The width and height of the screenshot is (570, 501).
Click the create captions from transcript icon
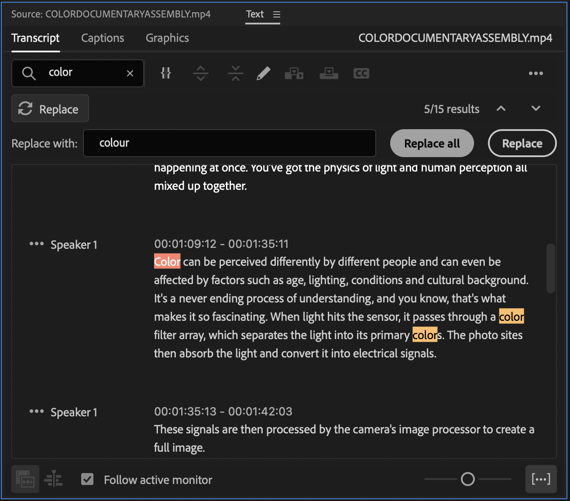click(294, 73)
